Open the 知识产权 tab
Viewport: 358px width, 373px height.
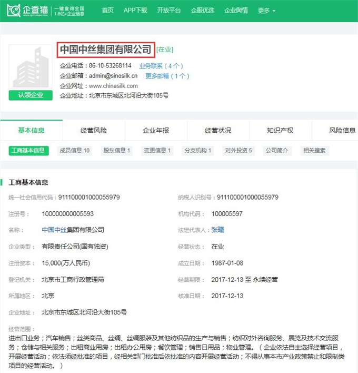pyautogui.click(x=280, y=131)
